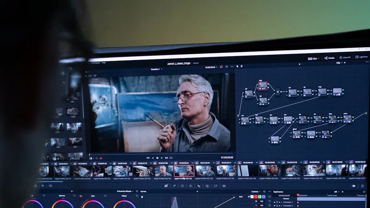Viewport: 370px width, 208px height.
Task: Expand the Timeline 1 dropdown
Action: pyautogui.click(x=156, y=69)
